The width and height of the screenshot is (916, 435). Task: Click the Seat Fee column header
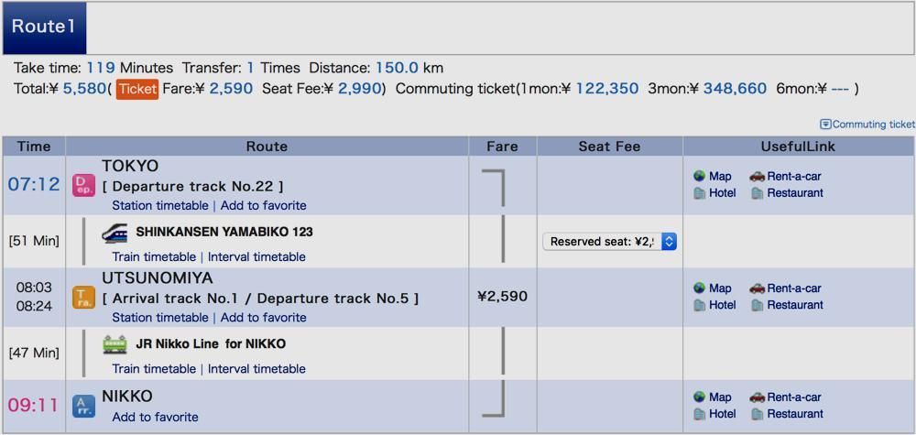609,147
